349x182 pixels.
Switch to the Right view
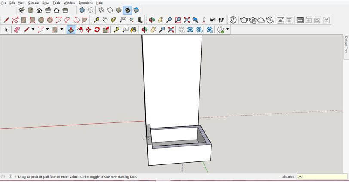48,10
